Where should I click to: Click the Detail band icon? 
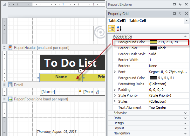[10, 85]
